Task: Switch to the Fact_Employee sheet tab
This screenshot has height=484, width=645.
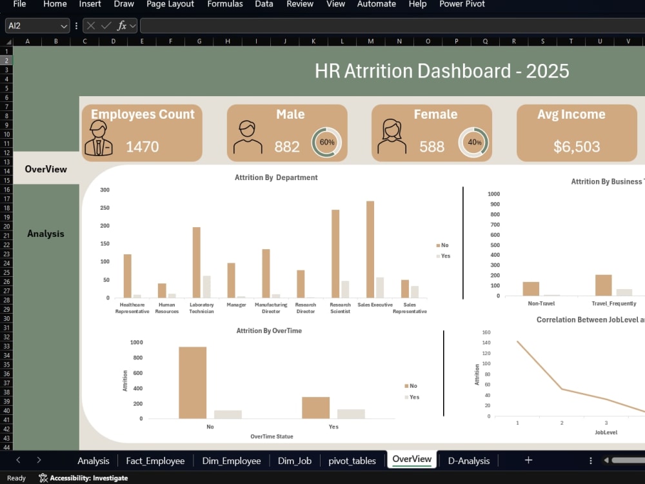Action: [155, 461]
